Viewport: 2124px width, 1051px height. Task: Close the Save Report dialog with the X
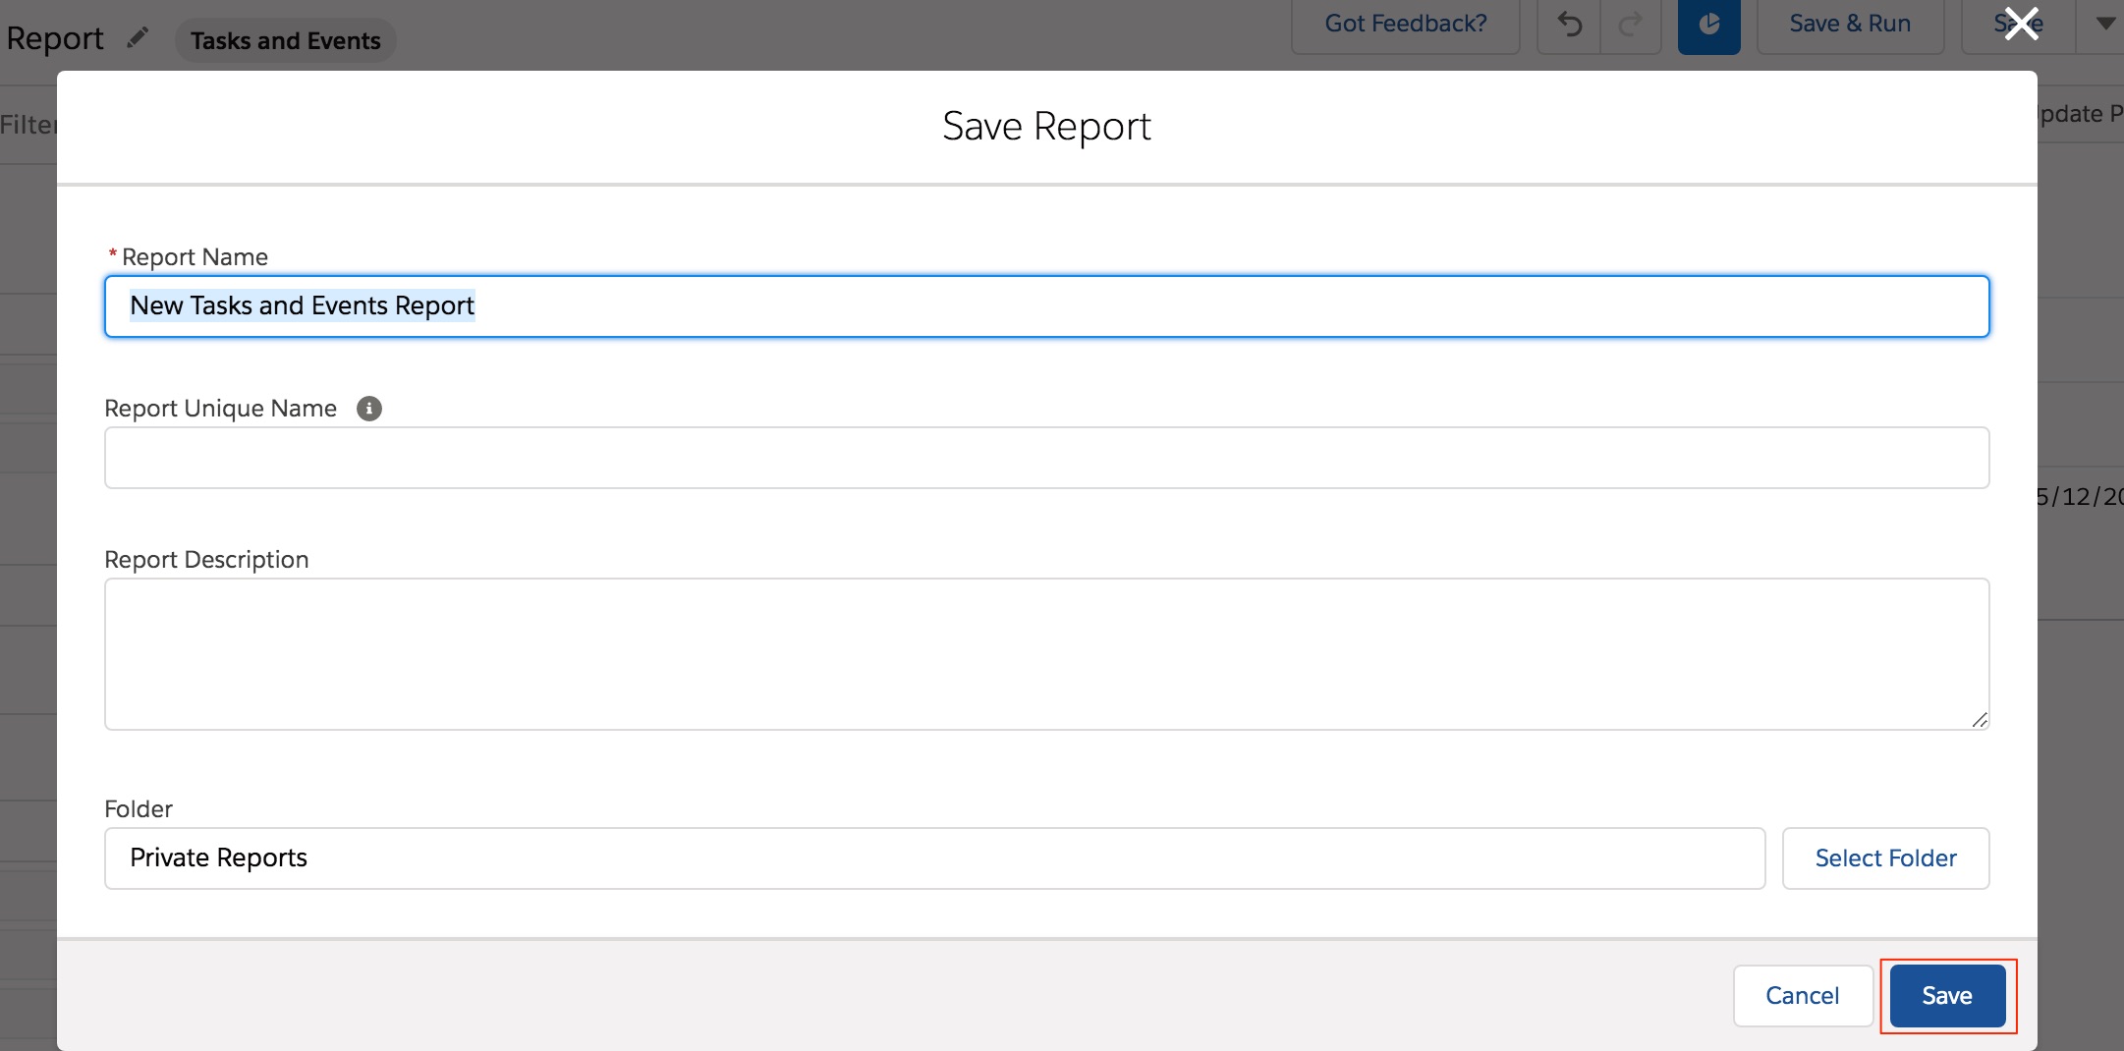(x=2022, y=25)
